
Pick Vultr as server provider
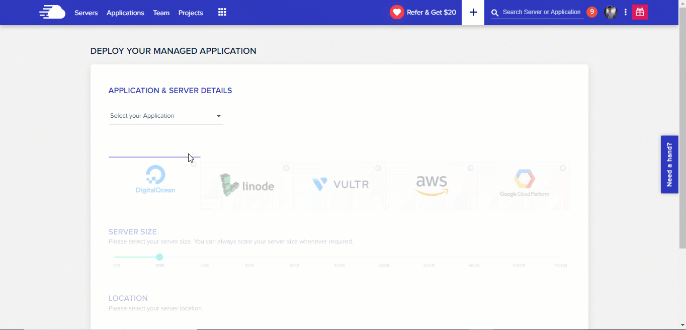(339, 185)
